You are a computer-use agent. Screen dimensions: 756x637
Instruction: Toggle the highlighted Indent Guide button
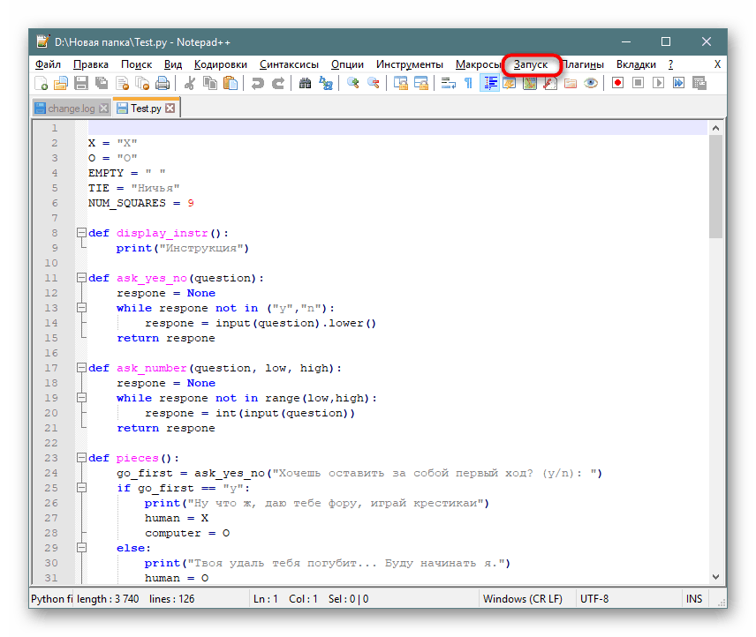(x=489, y=83)
